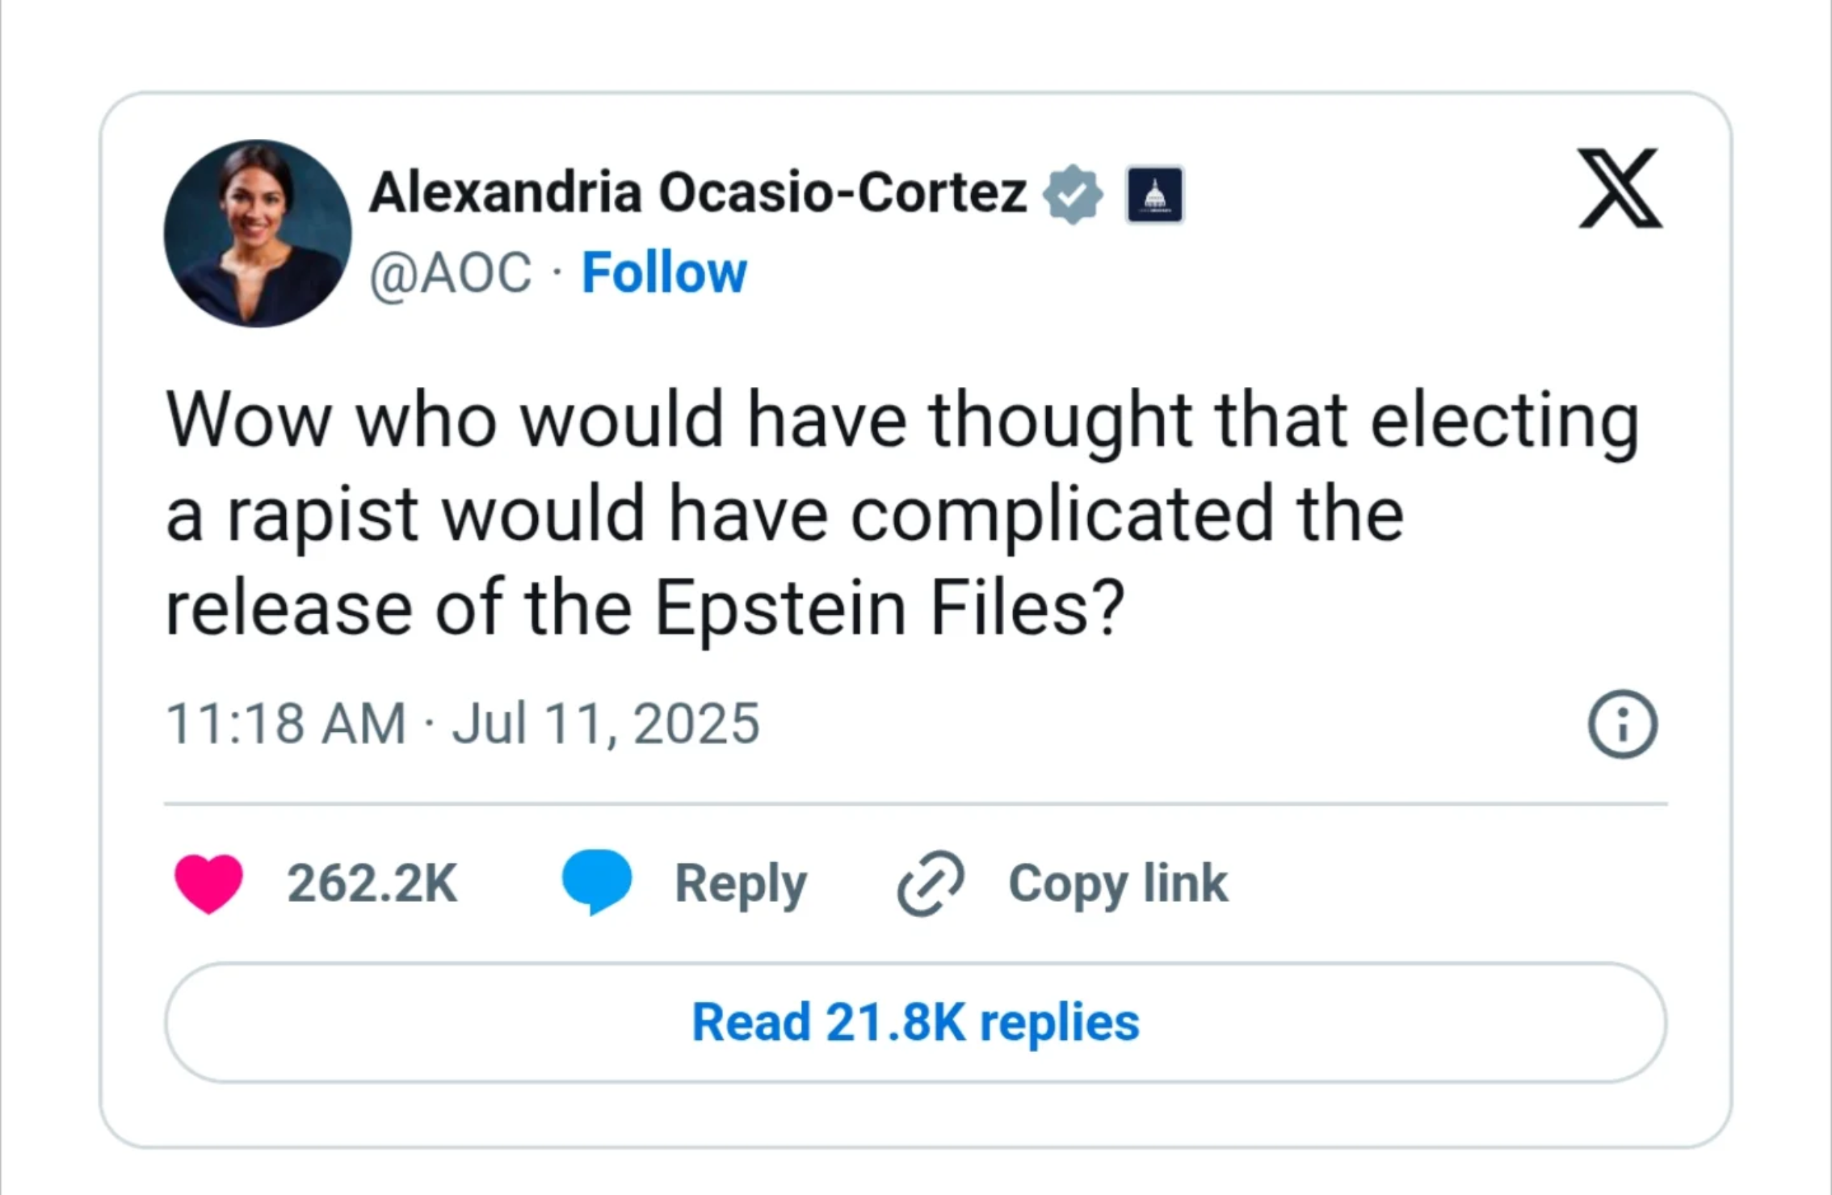Like the tweet with the heart icon
The image size is (1832, 1195).
click(x=208, y=883)
